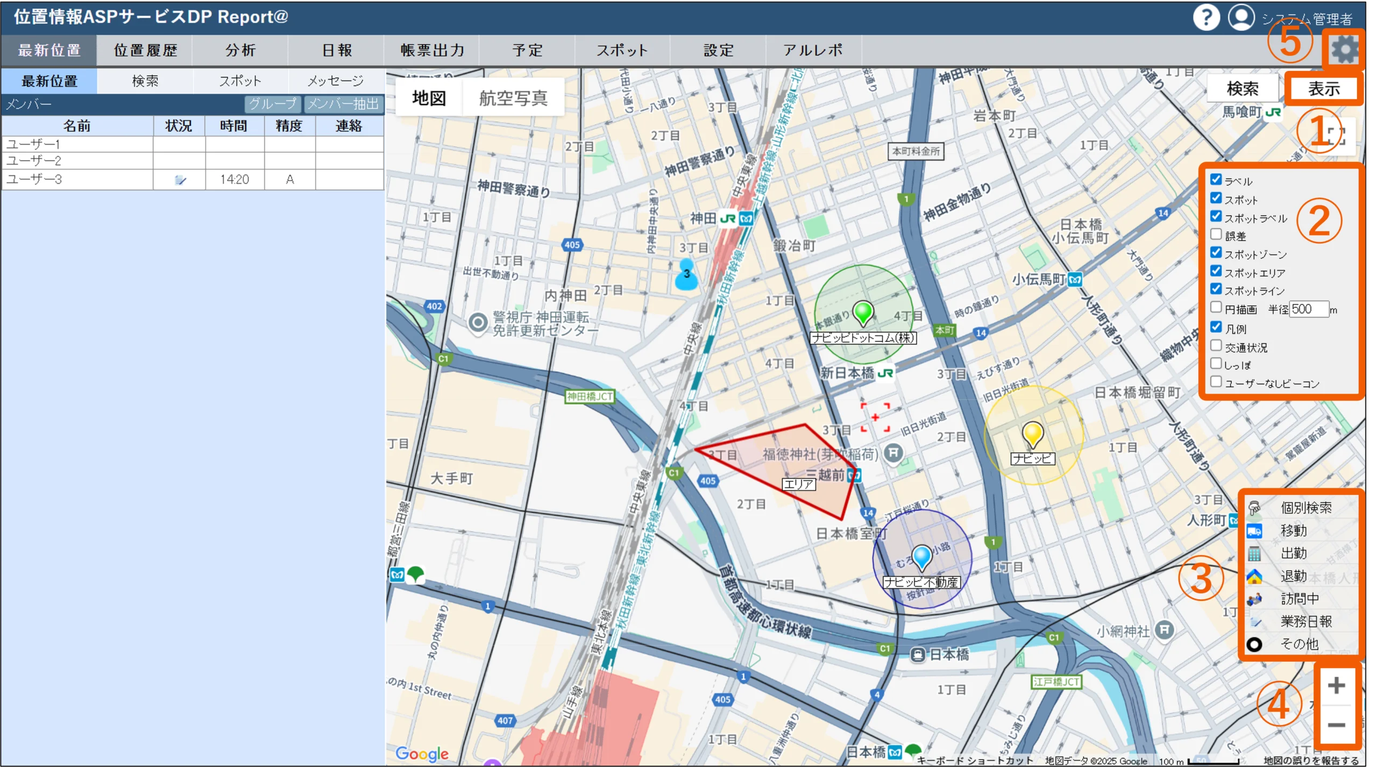Click the 退勤 house legend icon
Image resolution: width=1377 pixels, height=767 pixels.
pos(1253,576)
